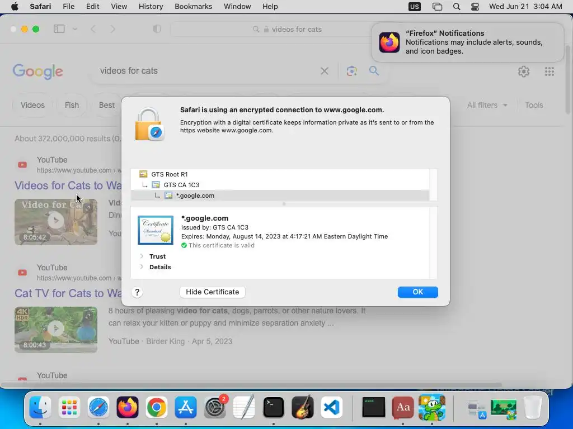Image resolution: width=573 pixels, height=429 pixels.
Task: Click the Tools button
Action: pos(534,105)
